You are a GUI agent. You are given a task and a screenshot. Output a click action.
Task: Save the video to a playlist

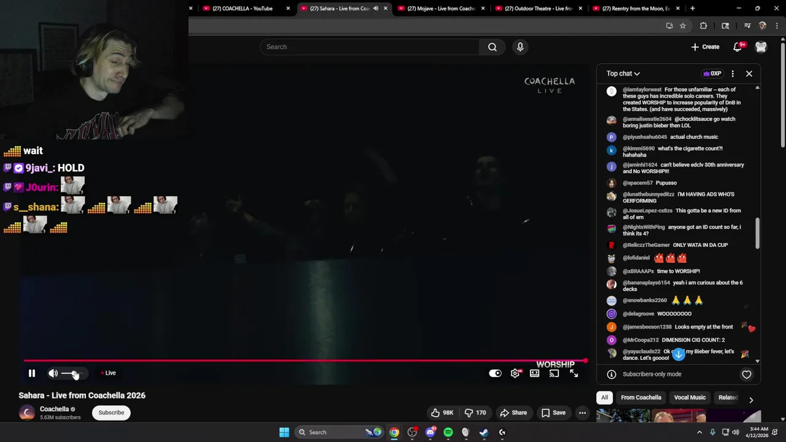[x=553, y=413]
